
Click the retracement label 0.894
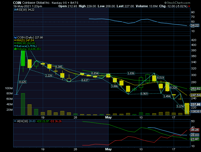click(95, 73)
